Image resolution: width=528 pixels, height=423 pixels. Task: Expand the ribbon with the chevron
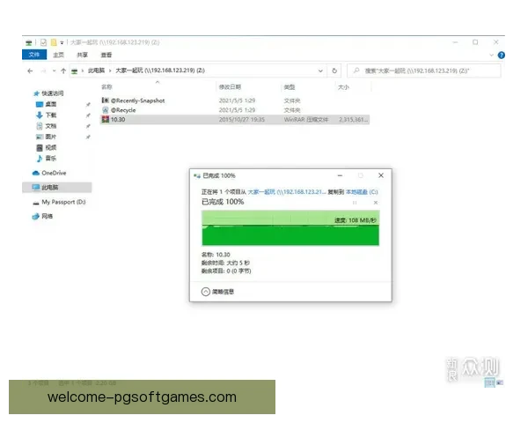491,55
